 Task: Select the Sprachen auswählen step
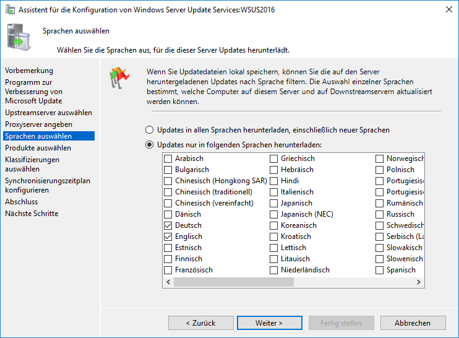[x=49, y=136]
